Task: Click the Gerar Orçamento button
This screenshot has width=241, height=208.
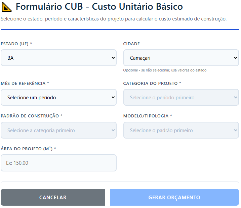Action: click(174, 198)
